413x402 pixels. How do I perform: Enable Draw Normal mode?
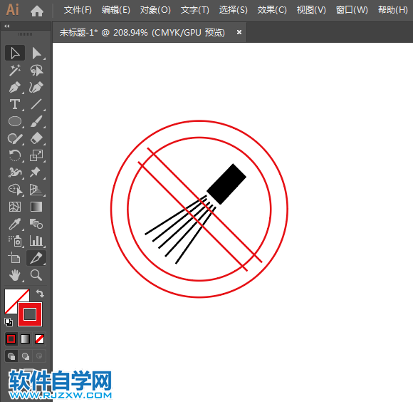pyautogui.click(x=11, y=356)
